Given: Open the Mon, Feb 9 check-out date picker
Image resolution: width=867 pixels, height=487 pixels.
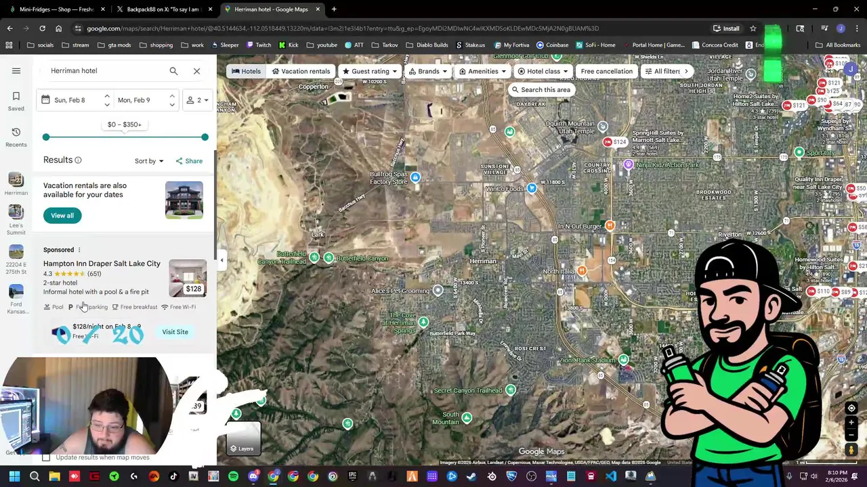Looking at the screenshot, I should [x=134, y=100].
